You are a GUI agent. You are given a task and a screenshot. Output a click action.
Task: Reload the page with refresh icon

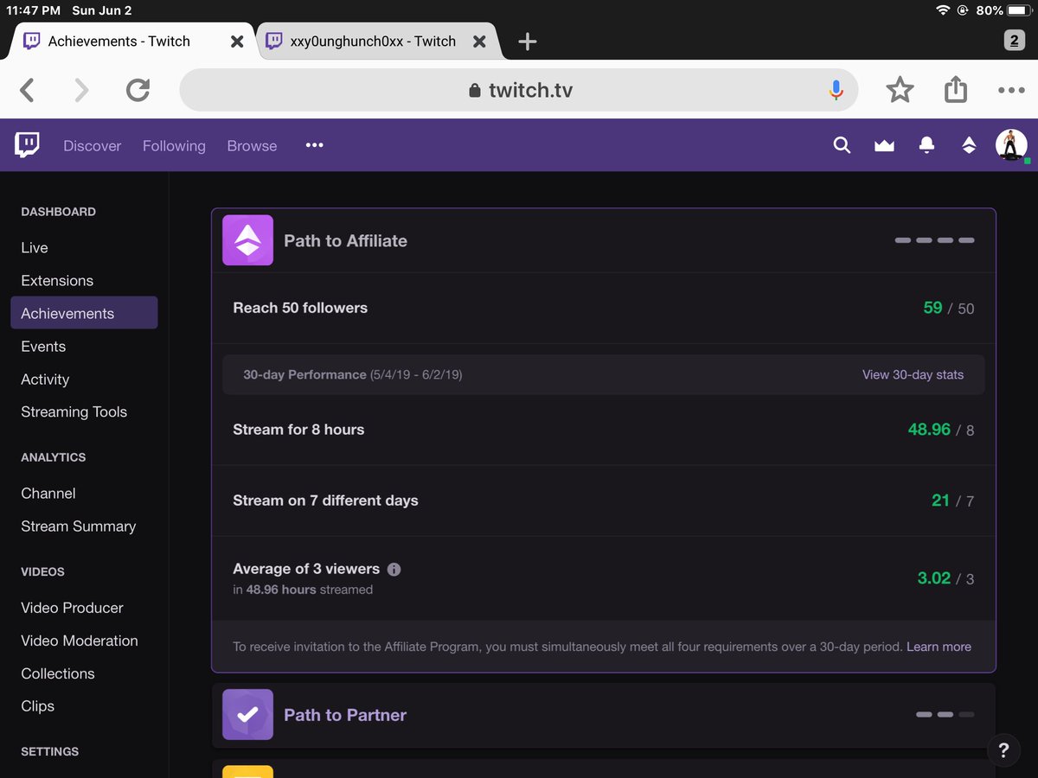(138, 90)
